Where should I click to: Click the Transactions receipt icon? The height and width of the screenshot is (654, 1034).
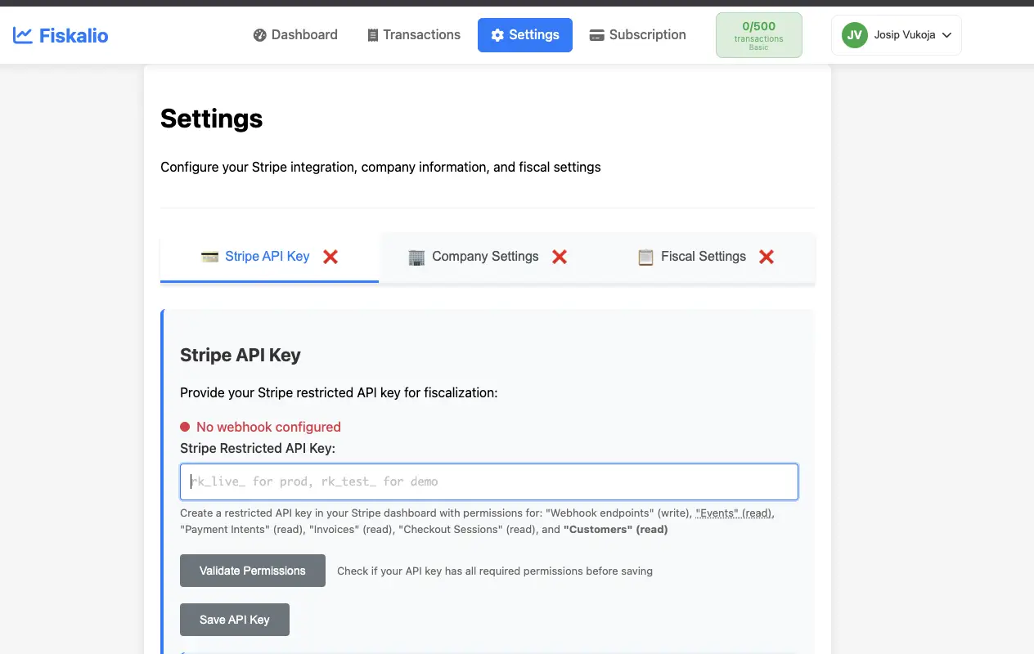pyautogui.click(x=373, y=35)
